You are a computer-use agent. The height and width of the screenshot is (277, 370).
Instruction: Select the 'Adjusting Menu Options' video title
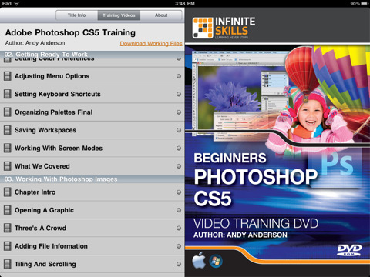[x=52, y=76]
